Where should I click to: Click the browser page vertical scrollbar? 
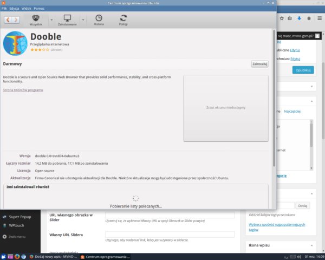323,101
